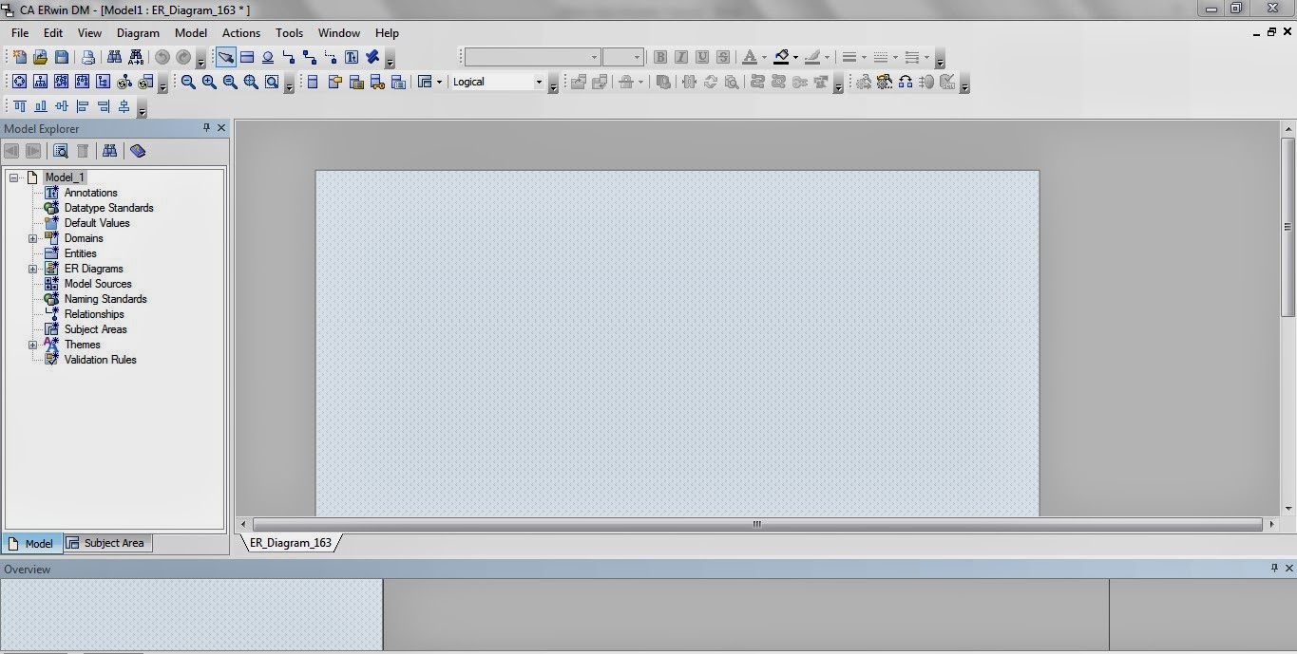Save the model using the floppy disk icon
This screenshot has height=654, width=1297.
click(61, 58)
